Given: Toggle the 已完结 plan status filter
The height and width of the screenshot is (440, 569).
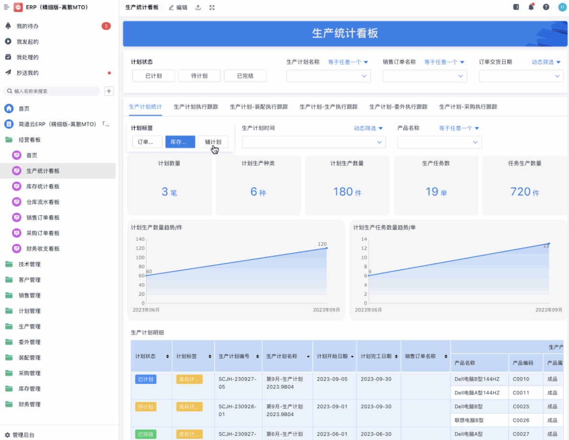Looking at the screenshot, I should pyautogui.click(x=245, y=76).
